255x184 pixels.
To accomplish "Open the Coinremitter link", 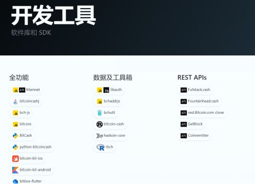I will (x=198, y=135).
